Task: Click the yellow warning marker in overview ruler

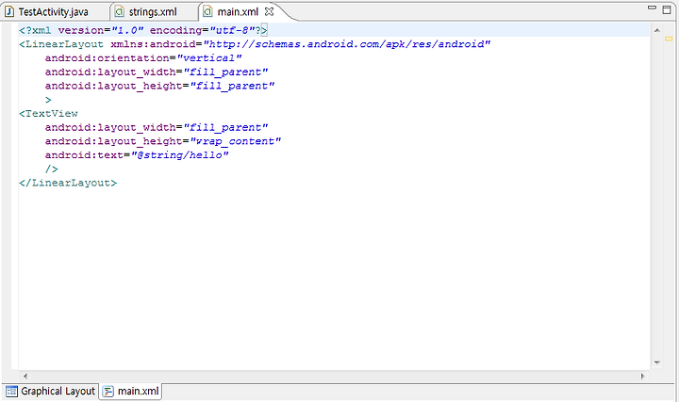Action: [669, 39]
